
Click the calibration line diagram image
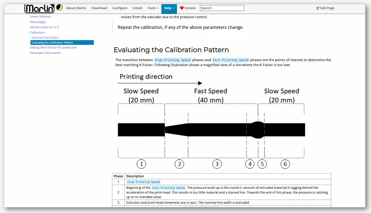pos(211,121)
